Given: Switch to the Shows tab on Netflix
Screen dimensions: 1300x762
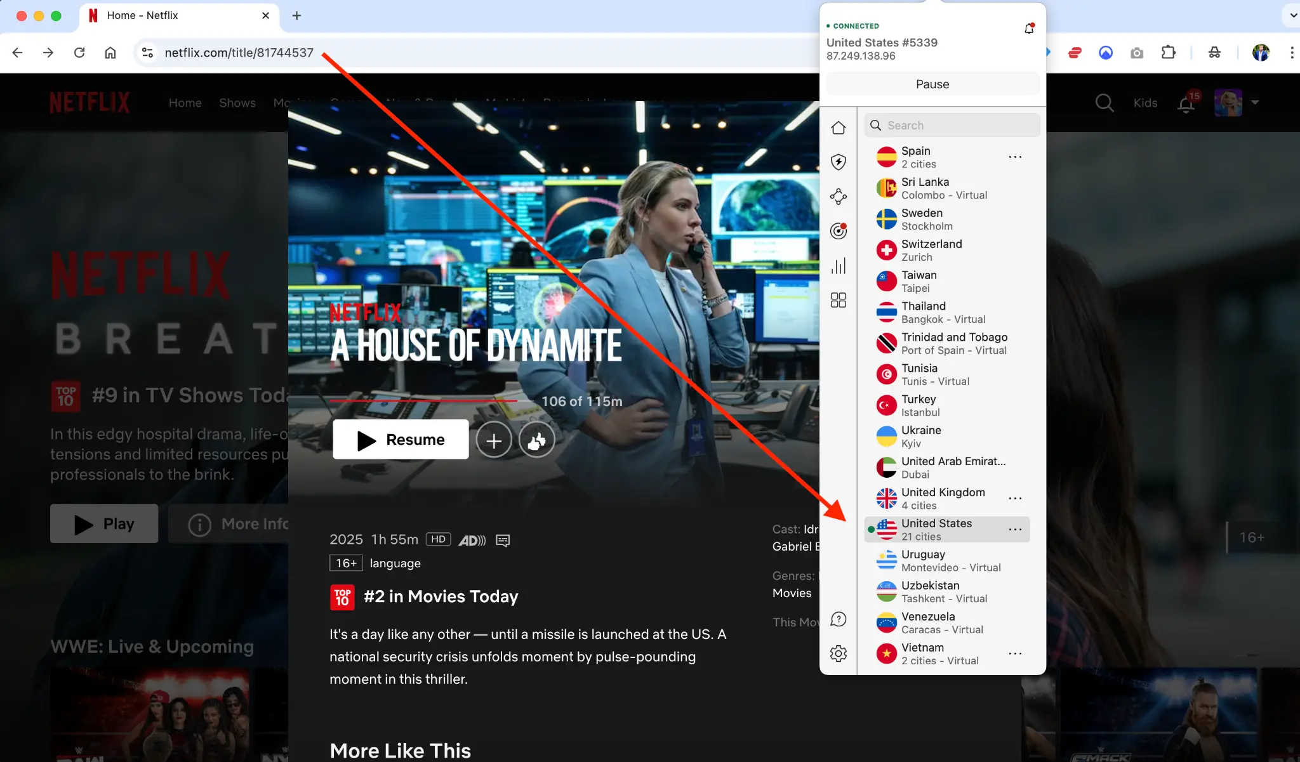Looking at the screenshot, I should (x=237, y=103).
